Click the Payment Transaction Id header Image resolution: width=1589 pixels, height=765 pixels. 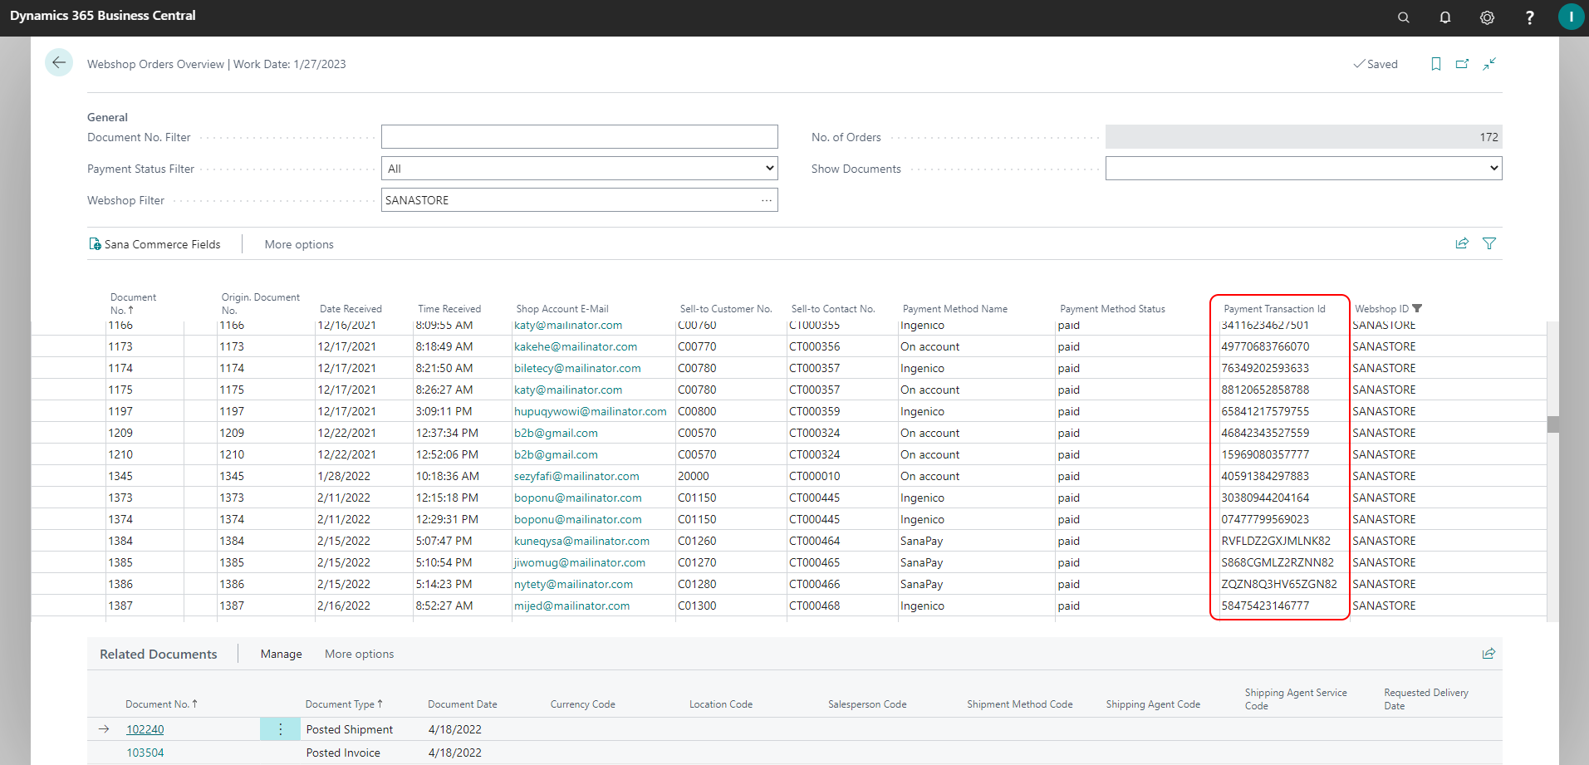(1274, 309)
